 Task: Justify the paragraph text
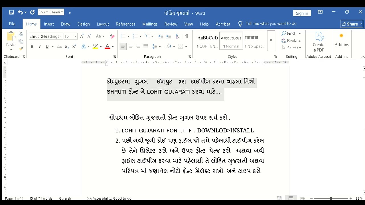[145, 46]
